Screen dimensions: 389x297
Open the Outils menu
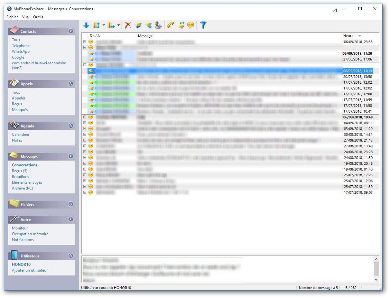coord(38,17)
